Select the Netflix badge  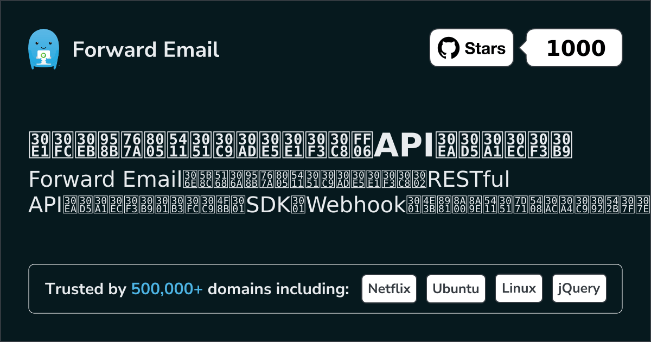[389, 289]
